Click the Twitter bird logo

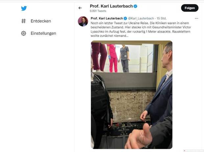(x=24, y=8)
